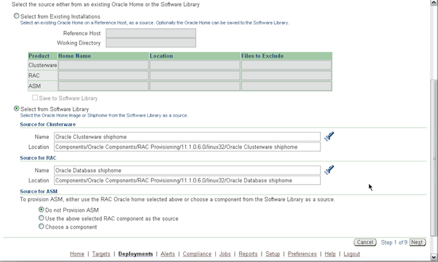Open the Alerts footer link
Image resolution: width=438 pixels, height=262 pixels.
(x=168, y=254)
